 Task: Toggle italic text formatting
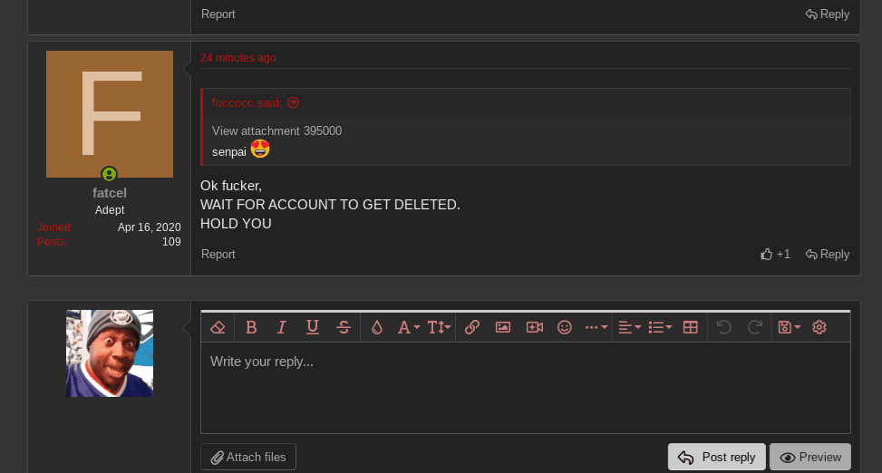point(282,328)
